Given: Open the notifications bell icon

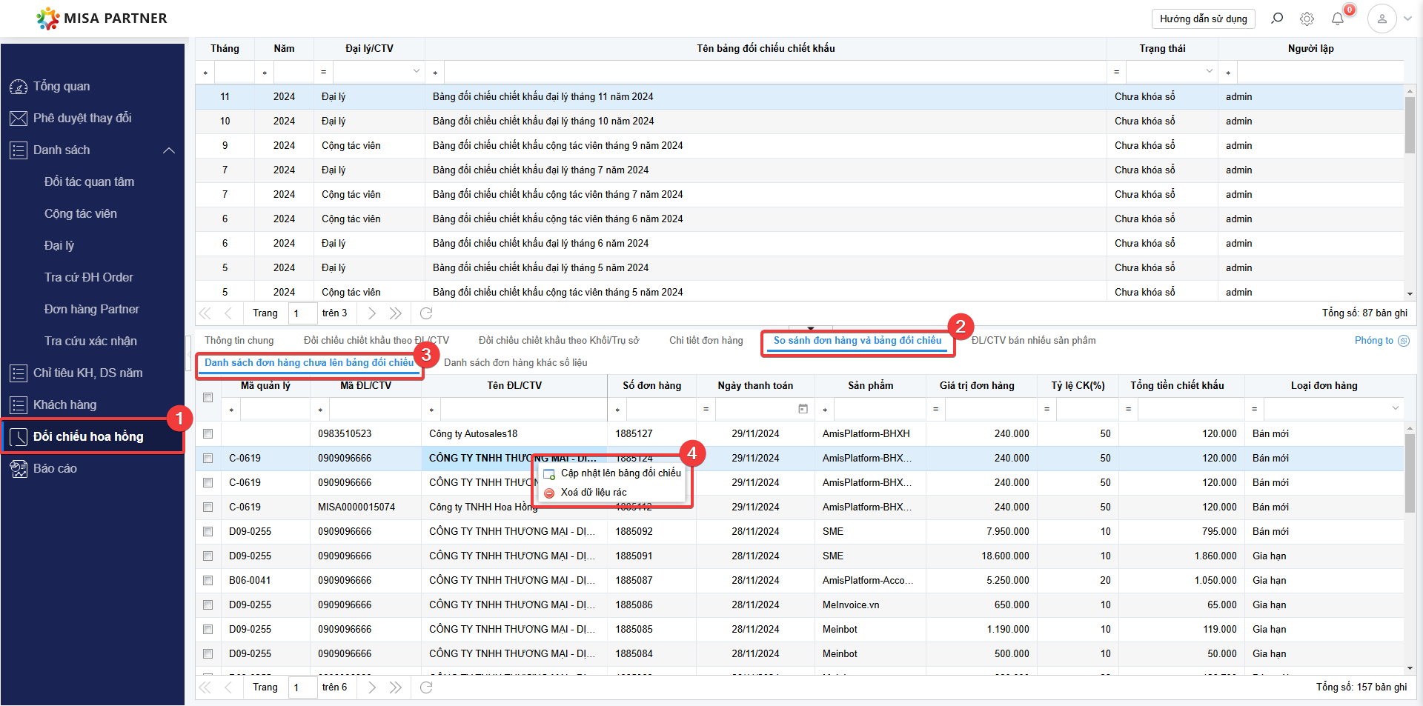Looking at the screenshot, I should [x=1338, y=19].
